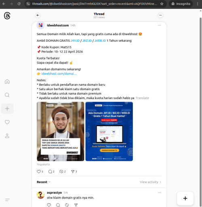The width and height of the screenshot is (202, 207).
Task: Click browser back button
Action: (x=4, y=4)
